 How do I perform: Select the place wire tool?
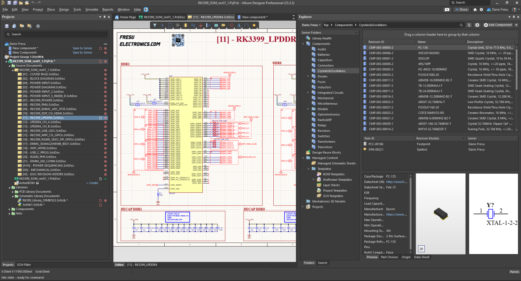[x=193, y=25]
